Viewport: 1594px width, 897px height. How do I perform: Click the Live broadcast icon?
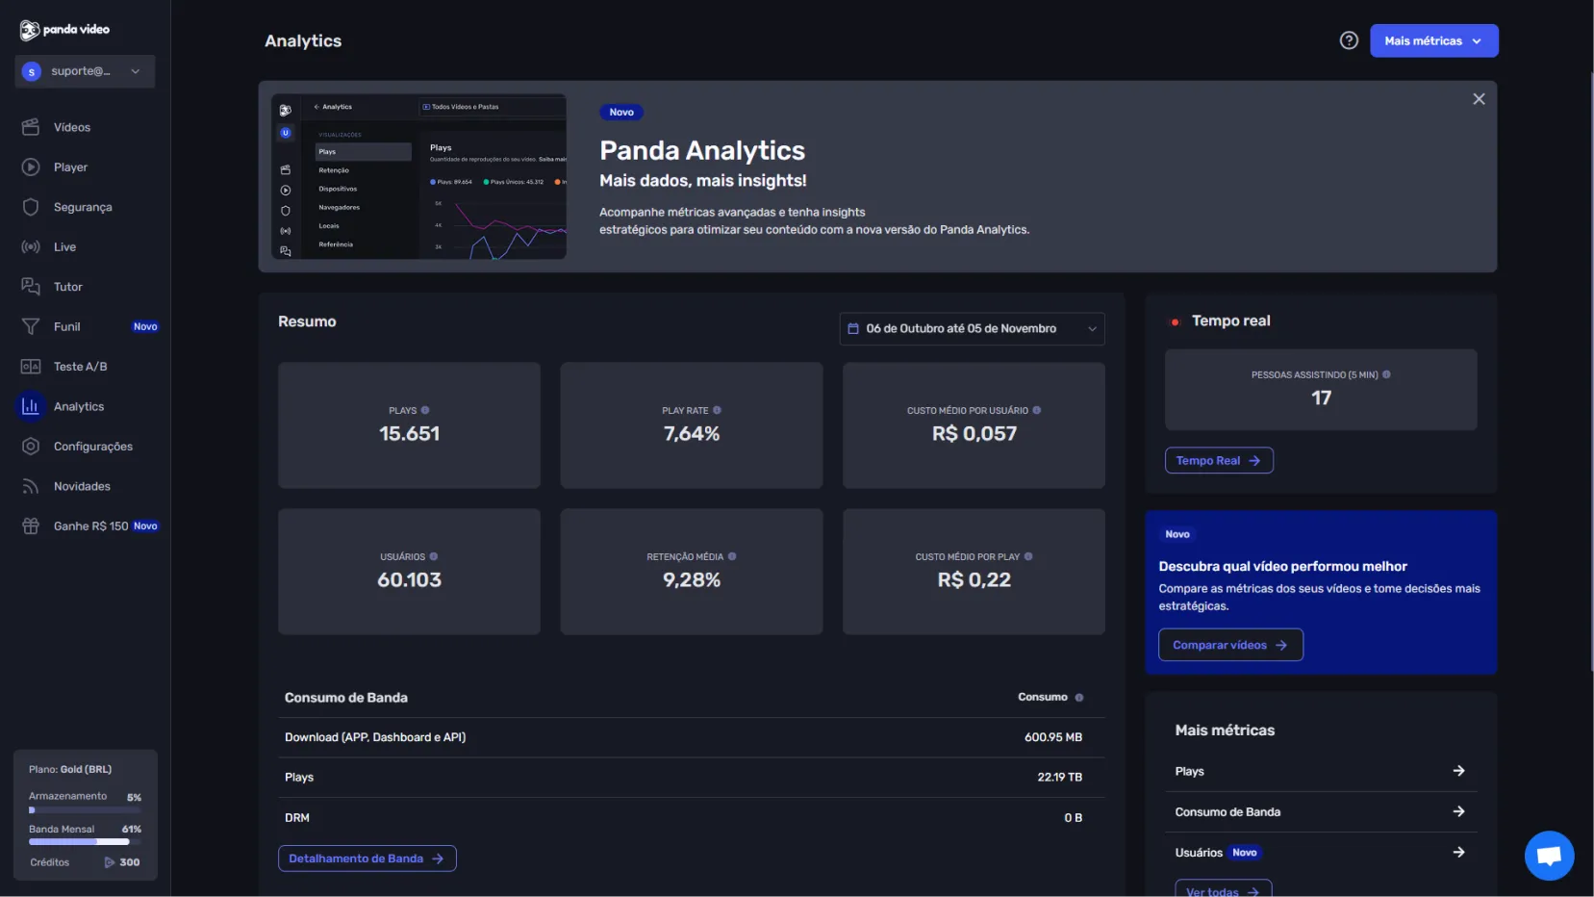[x=31, y=247]
